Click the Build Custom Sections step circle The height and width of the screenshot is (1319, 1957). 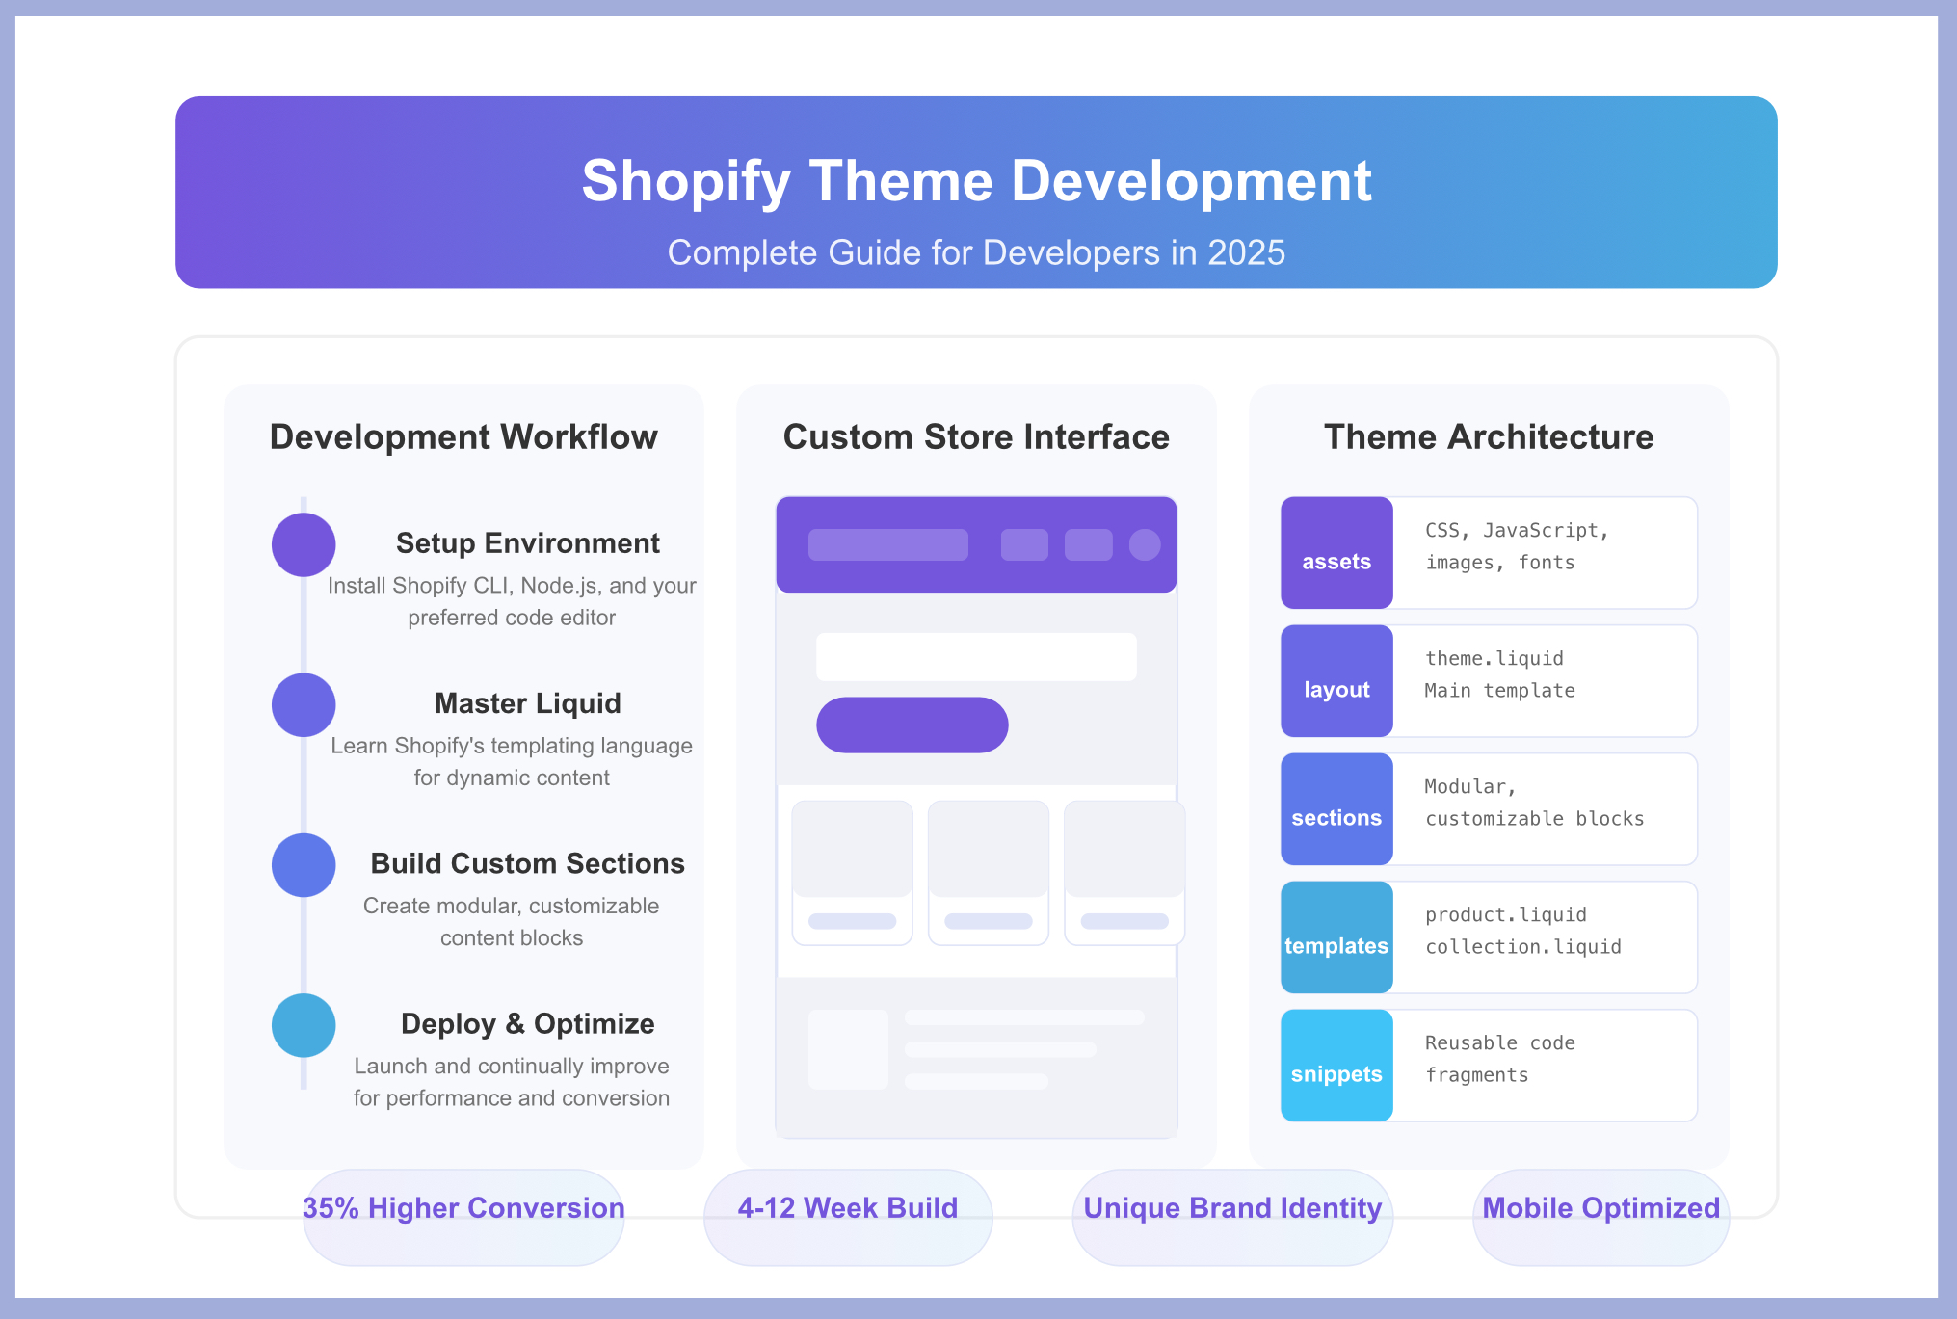tap(304, 865)
